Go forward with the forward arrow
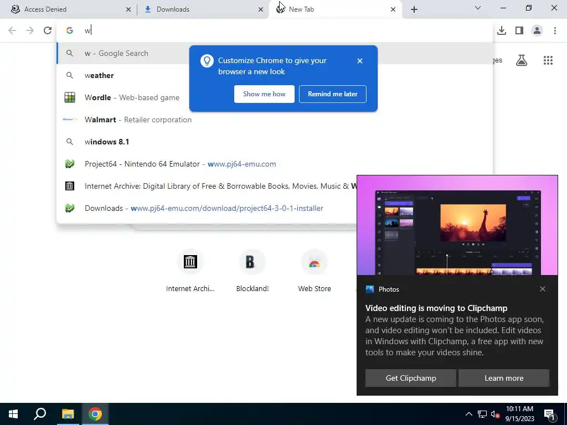Image resolution: width=567 pixels, height=425 pixels. (x=30, y=30)
